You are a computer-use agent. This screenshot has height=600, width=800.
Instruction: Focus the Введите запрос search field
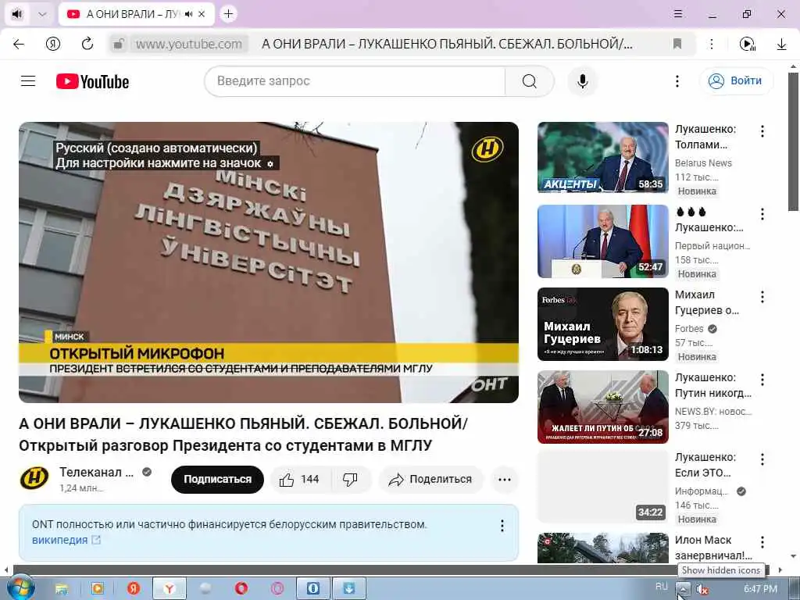click(355, 81)
